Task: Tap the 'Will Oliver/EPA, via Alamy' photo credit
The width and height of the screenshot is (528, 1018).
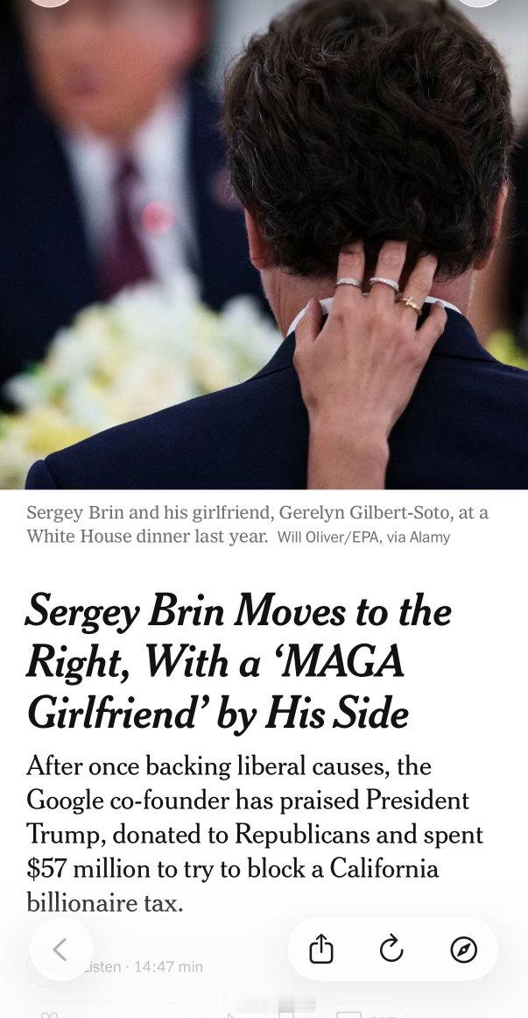Action: tap(363, 537)
